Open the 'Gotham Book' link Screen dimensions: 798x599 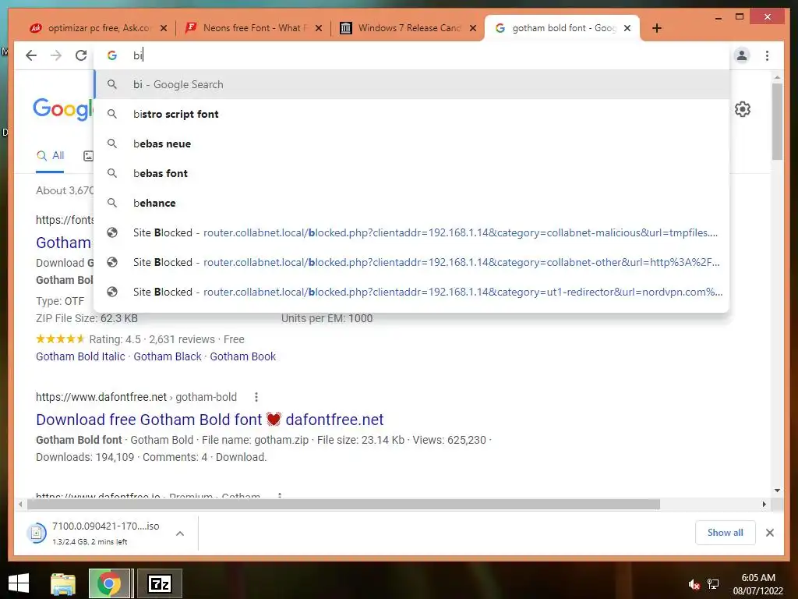tap(243, 356)
